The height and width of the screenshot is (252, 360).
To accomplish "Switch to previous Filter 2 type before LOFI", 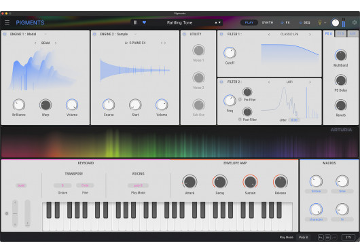I will pos(269,82).
